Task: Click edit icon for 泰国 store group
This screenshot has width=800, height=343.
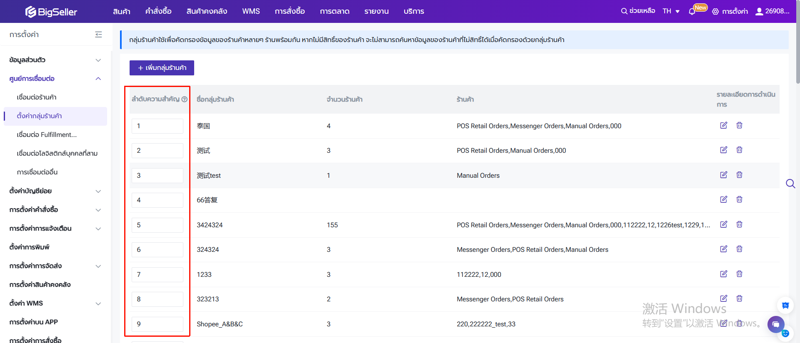Action: tap(723, 125)
